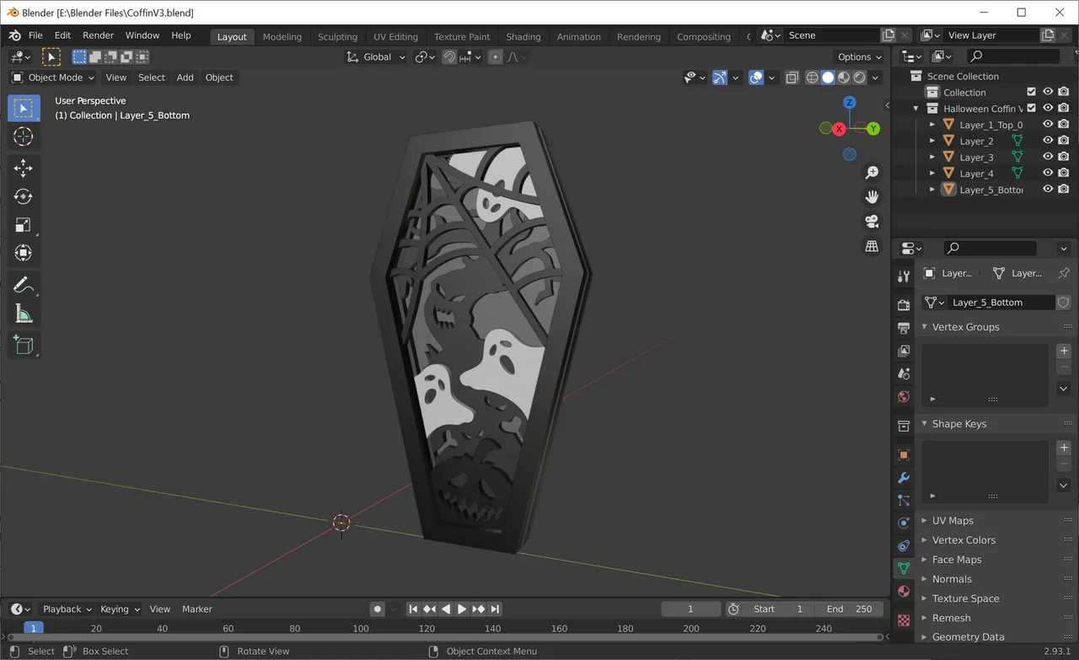Click the End frame field
The height and width of the screenshot is (660, 1079).
(x=850, y=609)
